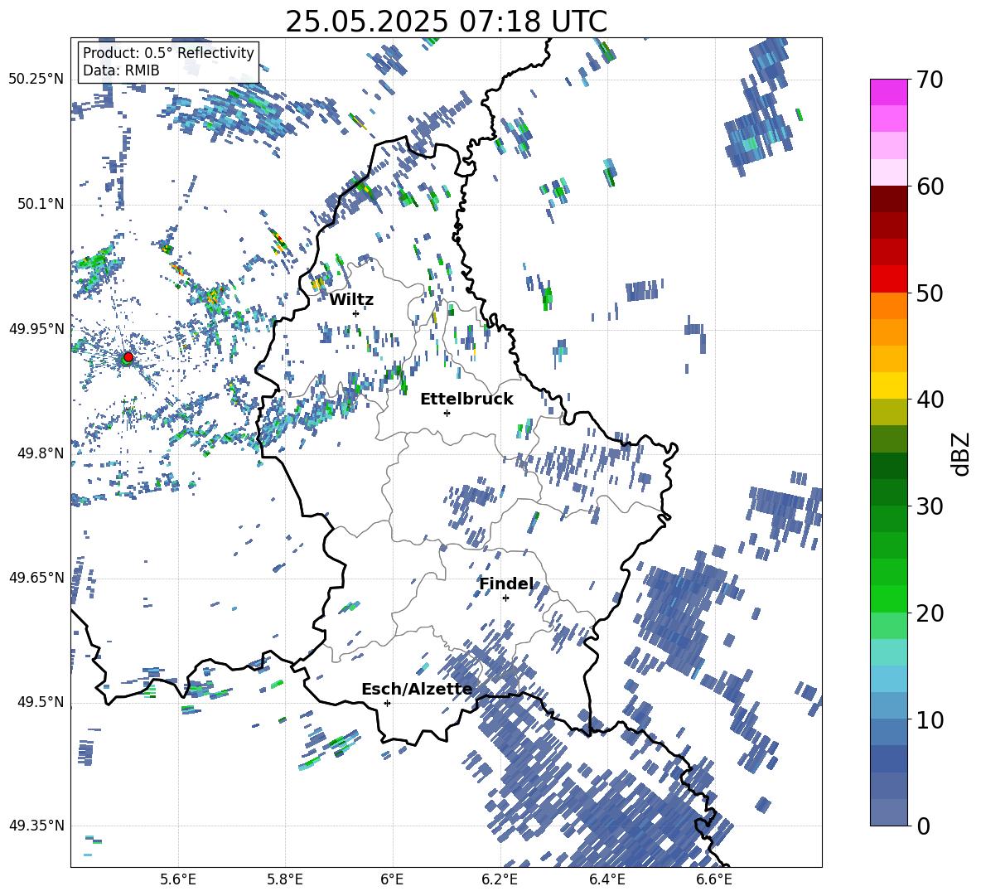Click the orange swatch just above 50
This screenshot has height=896, width=981.
(x=888, y=305)
